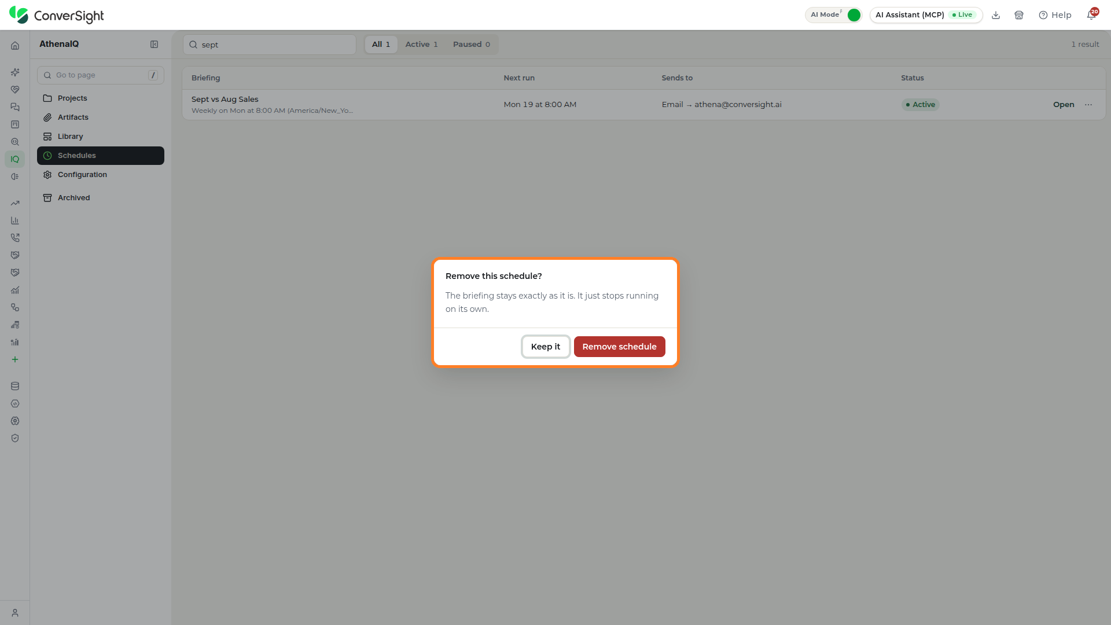Toggle the AI Mode switch
This screenshot has height=625, width=1111.
click(854, 15)
